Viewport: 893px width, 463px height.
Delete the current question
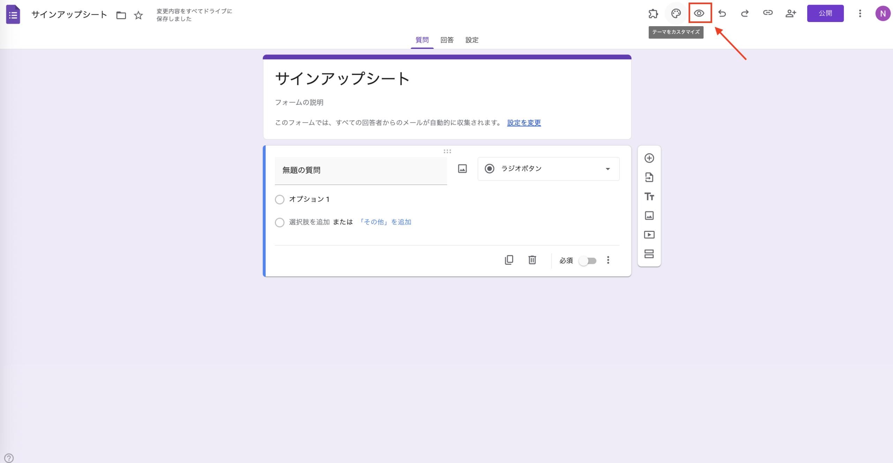point(532,260)
